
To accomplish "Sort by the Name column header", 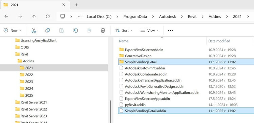I will point(123,41).
